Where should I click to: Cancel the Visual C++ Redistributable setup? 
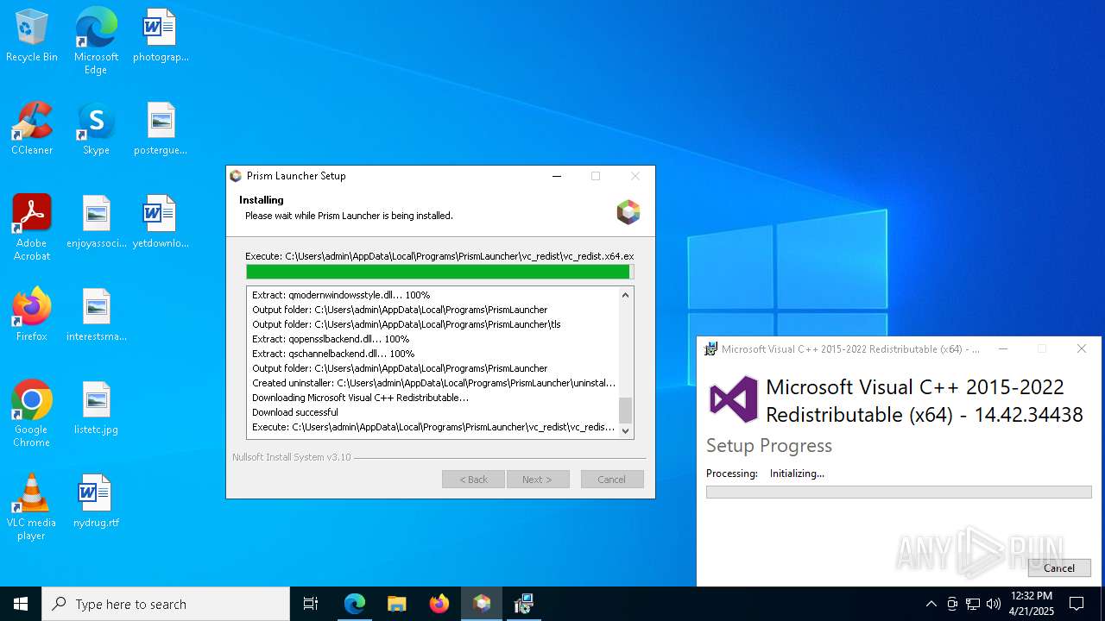(1059, 568)
